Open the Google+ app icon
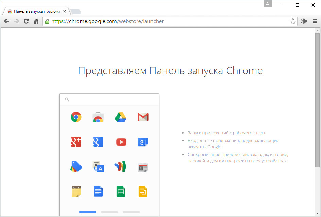321x217 pixels. pos(76,142)
